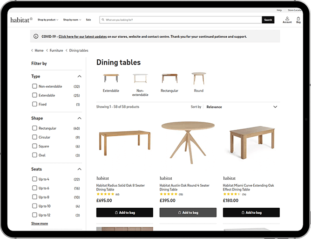Click the Showing 1 - 58 of 58 products text
This screenshot has height=239, width=311.
pyautogui.click(x=118, y=107)
